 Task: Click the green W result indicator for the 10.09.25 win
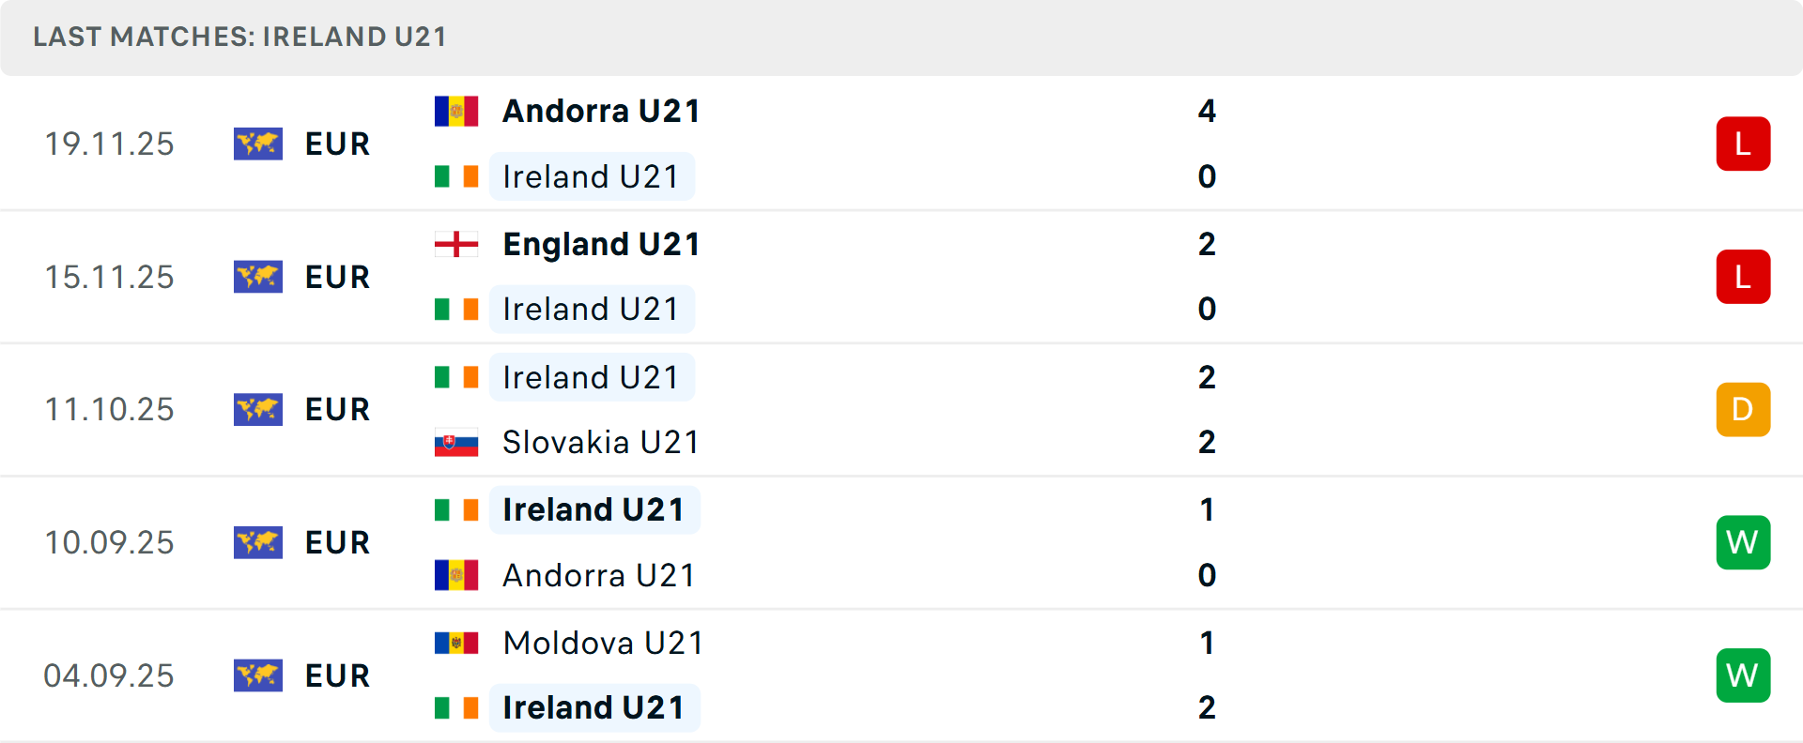click(1743, 542)
